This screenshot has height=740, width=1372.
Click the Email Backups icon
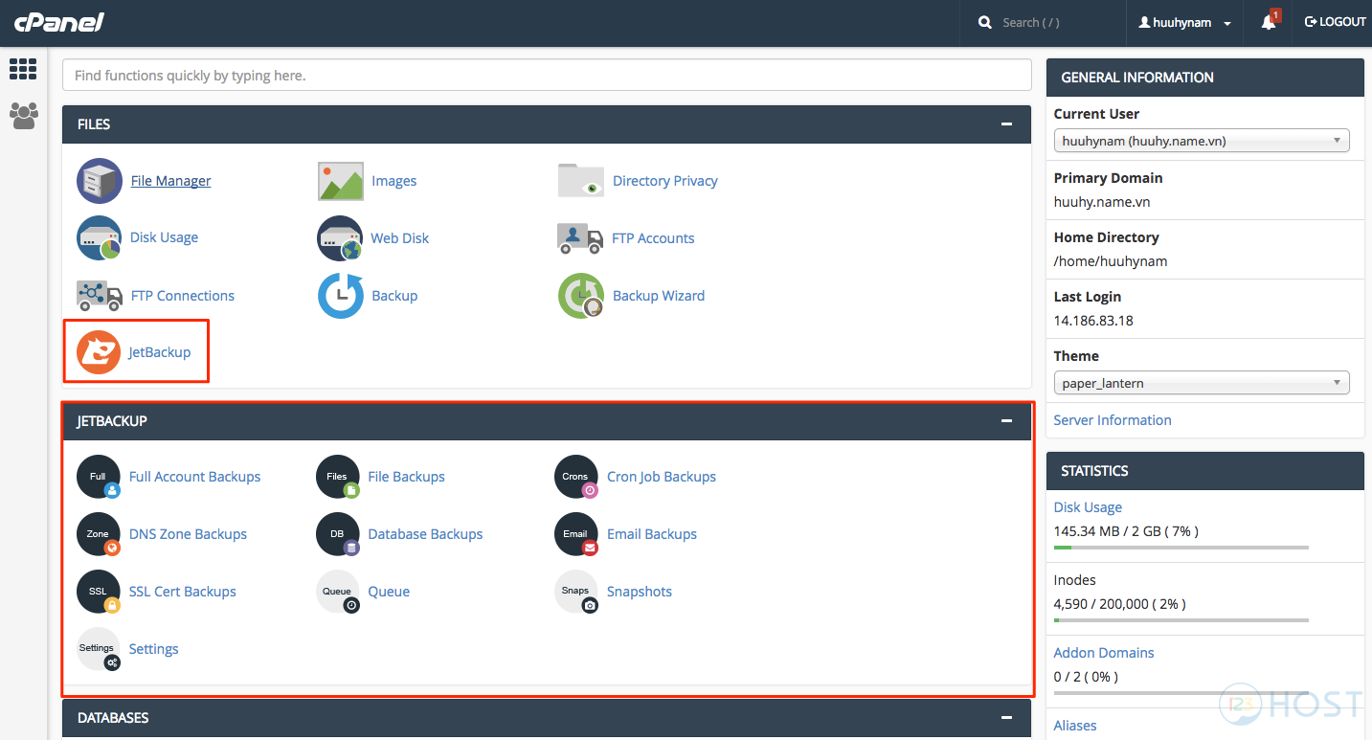point(576,534)
